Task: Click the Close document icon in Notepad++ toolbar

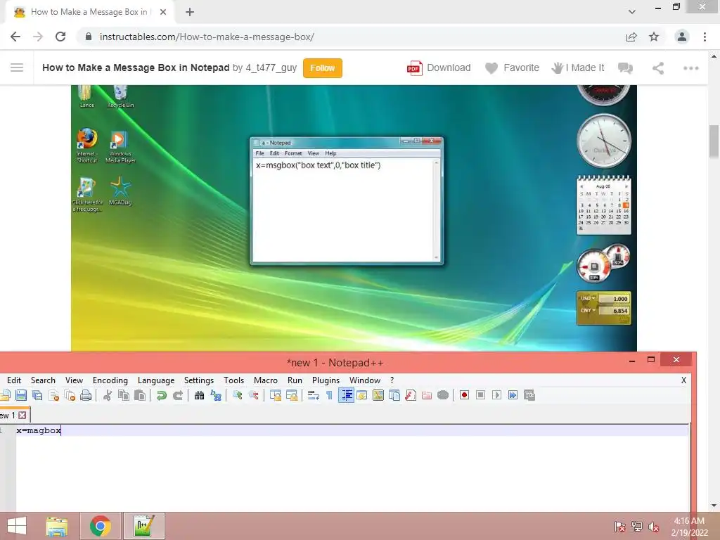Action: 53,395
